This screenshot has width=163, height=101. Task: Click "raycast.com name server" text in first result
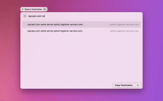40,24
